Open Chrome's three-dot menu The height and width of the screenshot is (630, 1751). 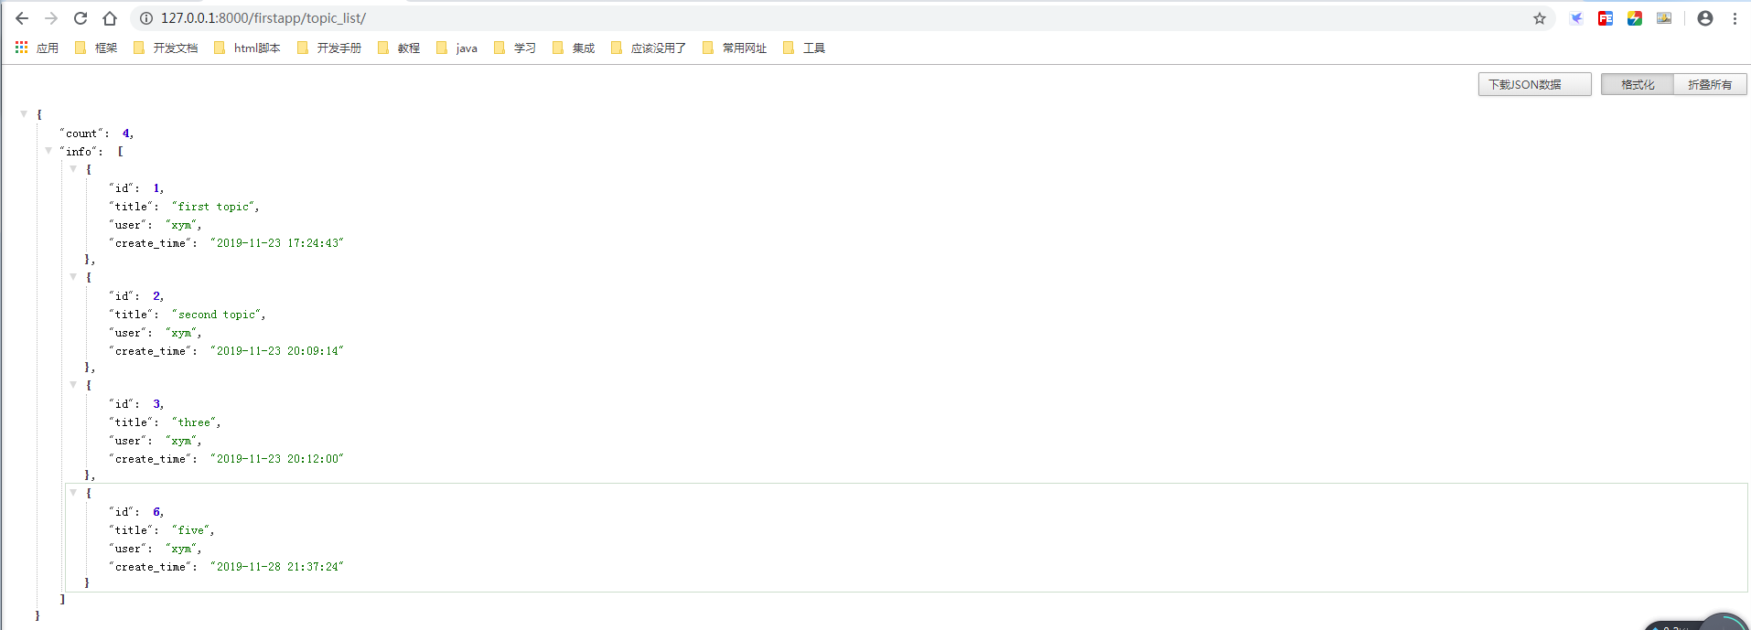(x=1735, y=18)
